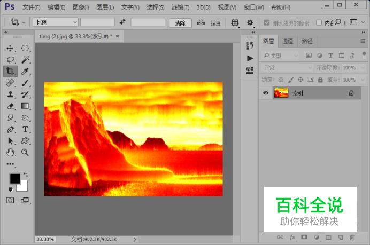
Task: Swap foreground and background colors
Action: pyautogui.click(x=26, y=175)
